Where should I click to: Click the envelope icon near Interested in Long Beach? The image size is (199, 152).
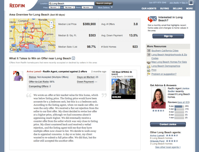pyautogui.click(x=152, y=19)
